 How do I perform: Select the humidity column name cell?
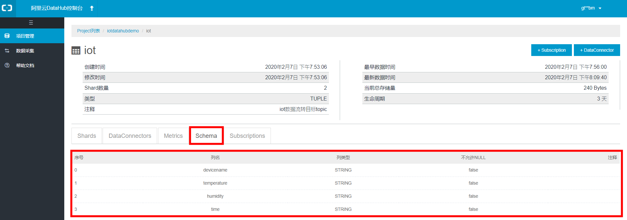(215, 196)
